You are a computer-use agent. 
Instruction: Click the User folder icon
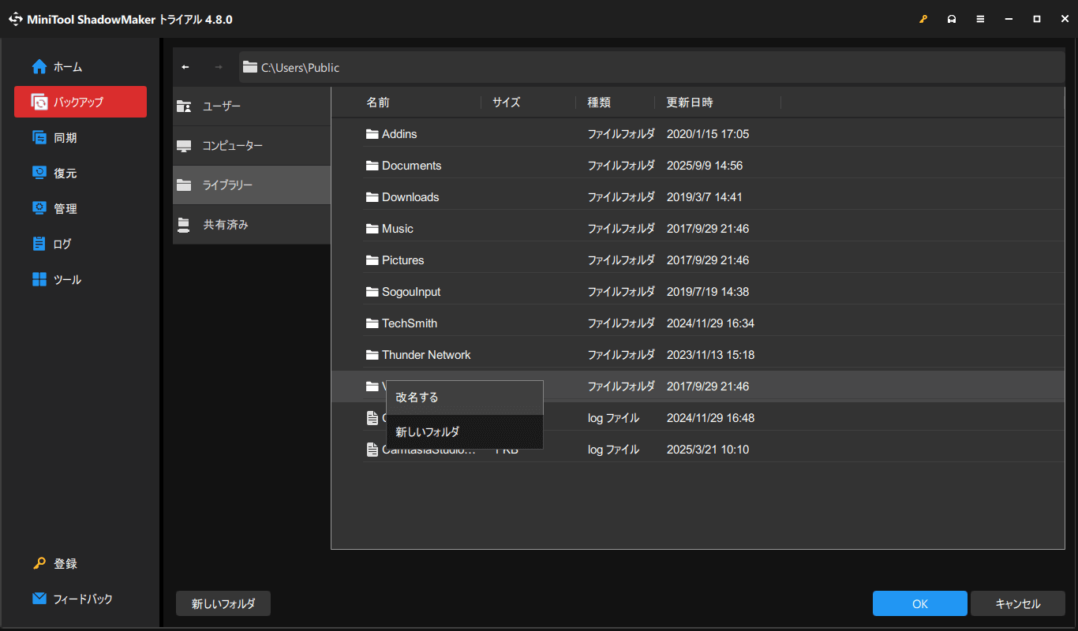(184, 106)
